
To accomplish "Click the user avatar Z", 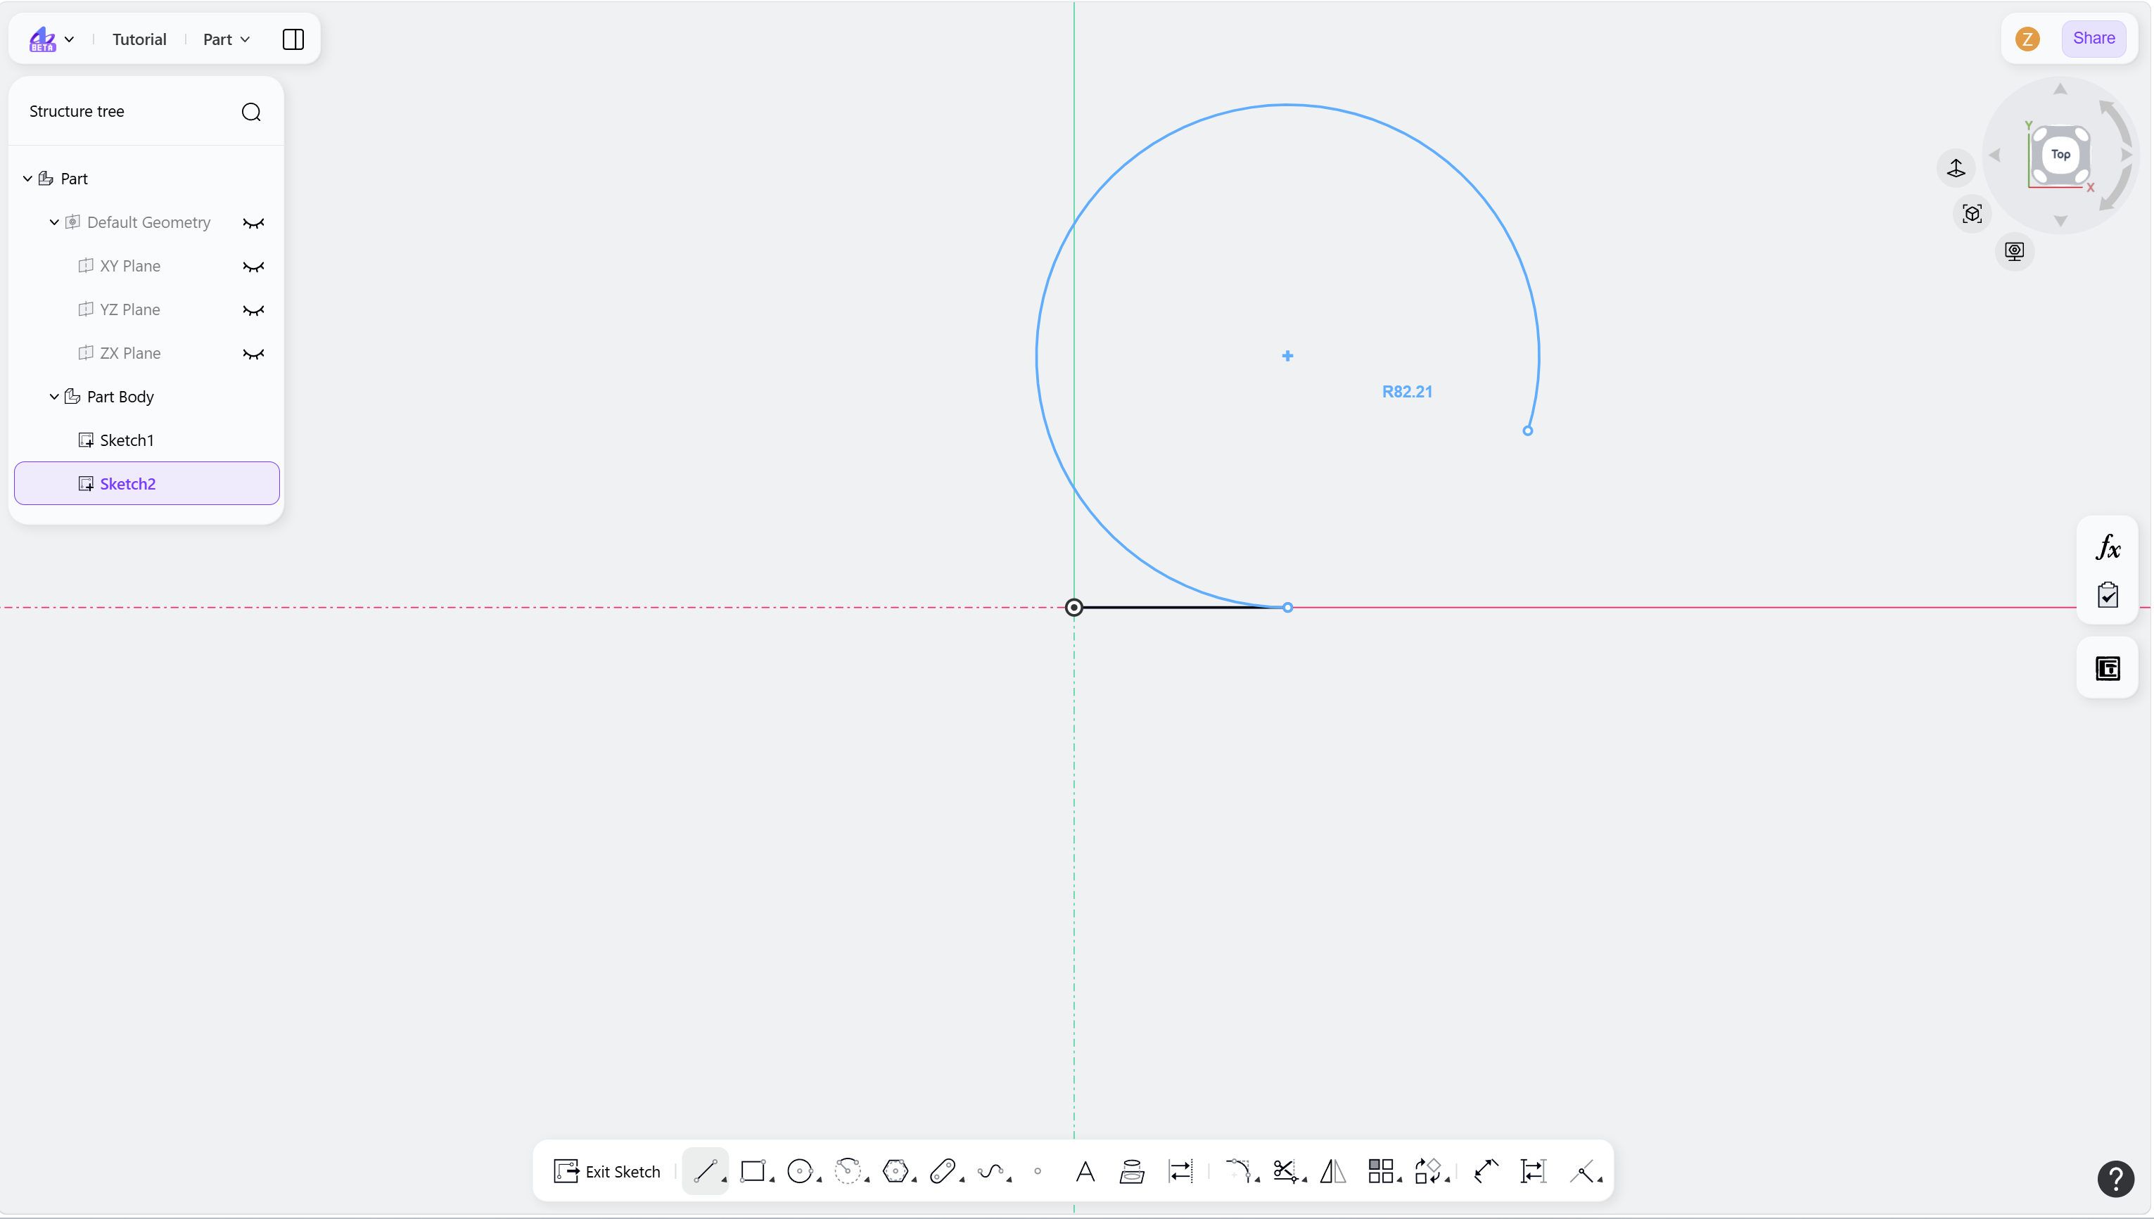I will [x=2027, y=39].
